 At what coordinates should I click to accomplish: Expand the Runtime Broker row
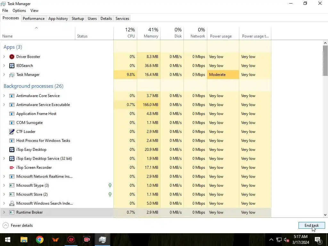pyautogui.click(x=4, y=212)
